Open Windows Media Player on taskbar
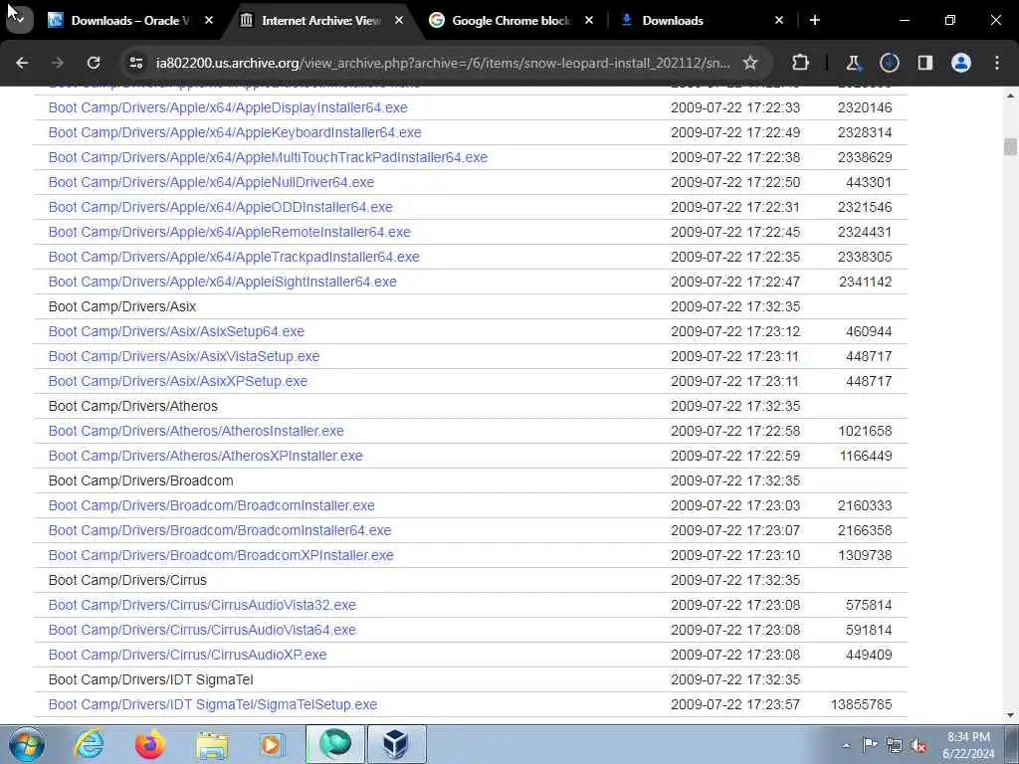 tap(273, 744)
